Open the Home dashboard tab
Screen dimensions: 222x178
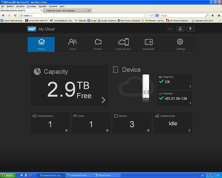[41, 44]
